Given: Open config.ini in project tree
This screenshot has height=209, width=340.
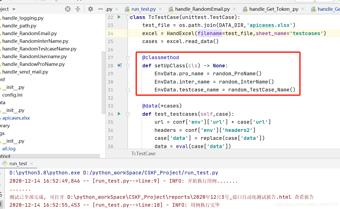Looking at the screenshot, I should 12,95.
